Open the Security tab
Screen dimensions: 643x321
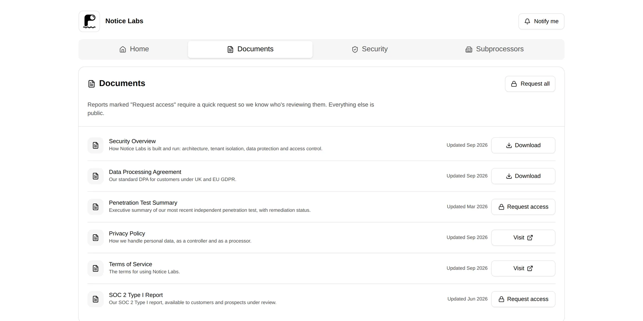point(370,49)
